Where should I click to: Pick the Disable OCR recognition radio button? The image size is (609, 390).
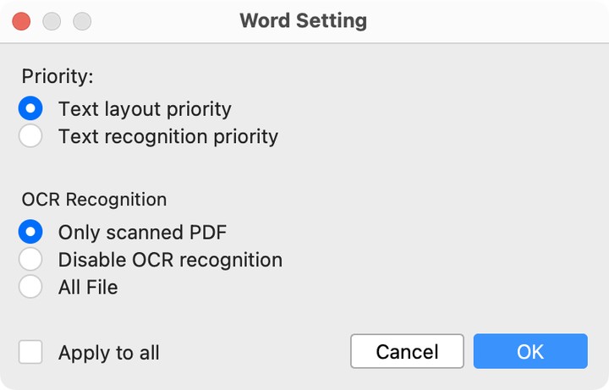tap(30, 260)
